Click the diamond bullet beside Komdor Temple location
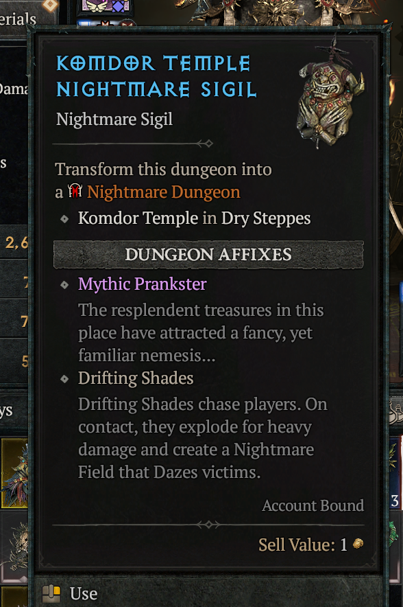403x607 pixels. point(64,219)
